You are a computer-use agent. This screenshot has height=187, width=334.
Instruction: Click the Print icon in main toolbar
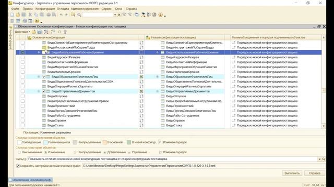point(49,15)
